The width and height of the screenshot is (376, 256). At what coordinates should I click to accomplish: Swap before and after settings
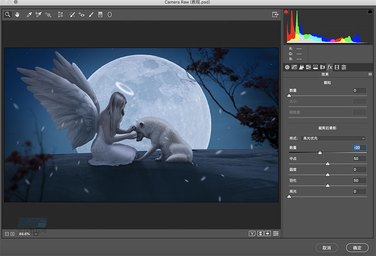point(261,234)
